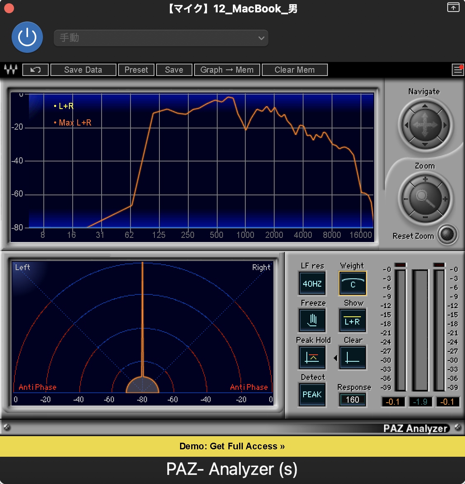Zoom in horizontally with the right plus
Image resolution: width=465 pixels, height=484 pixels.
(445, 199)
